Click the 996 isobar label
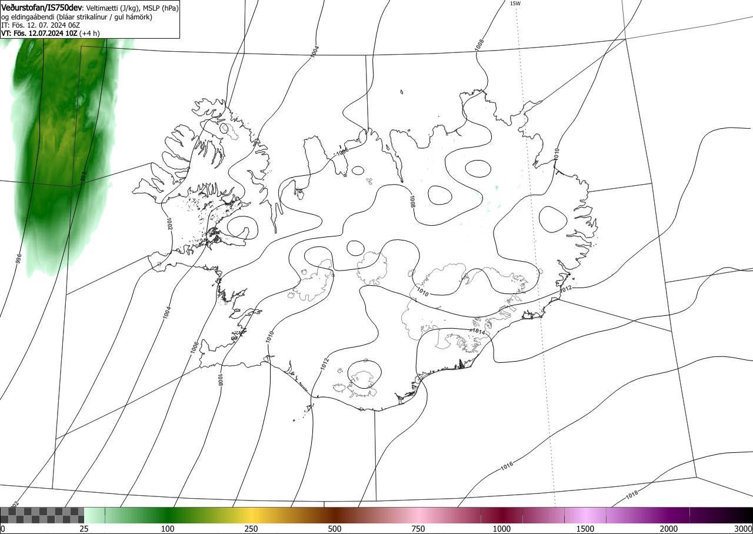This screenshot has width=753, height=534. [18, 259]
